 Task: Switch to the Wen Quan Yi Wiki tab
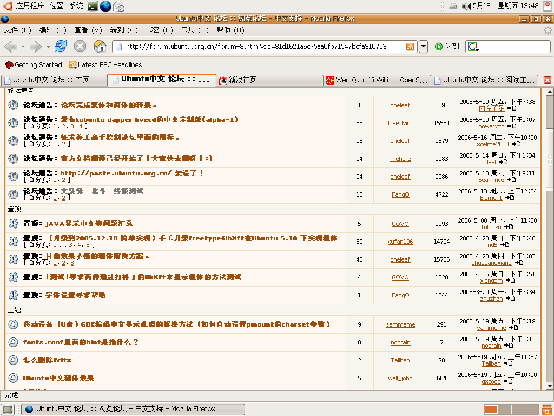click(x=377, y=80)
